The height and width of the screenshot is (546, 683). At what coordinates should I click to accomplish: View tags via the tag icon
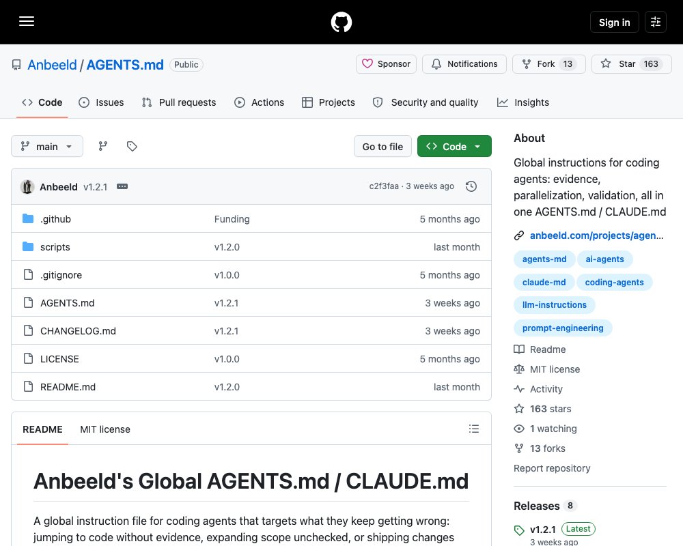(x=132, y=146)
